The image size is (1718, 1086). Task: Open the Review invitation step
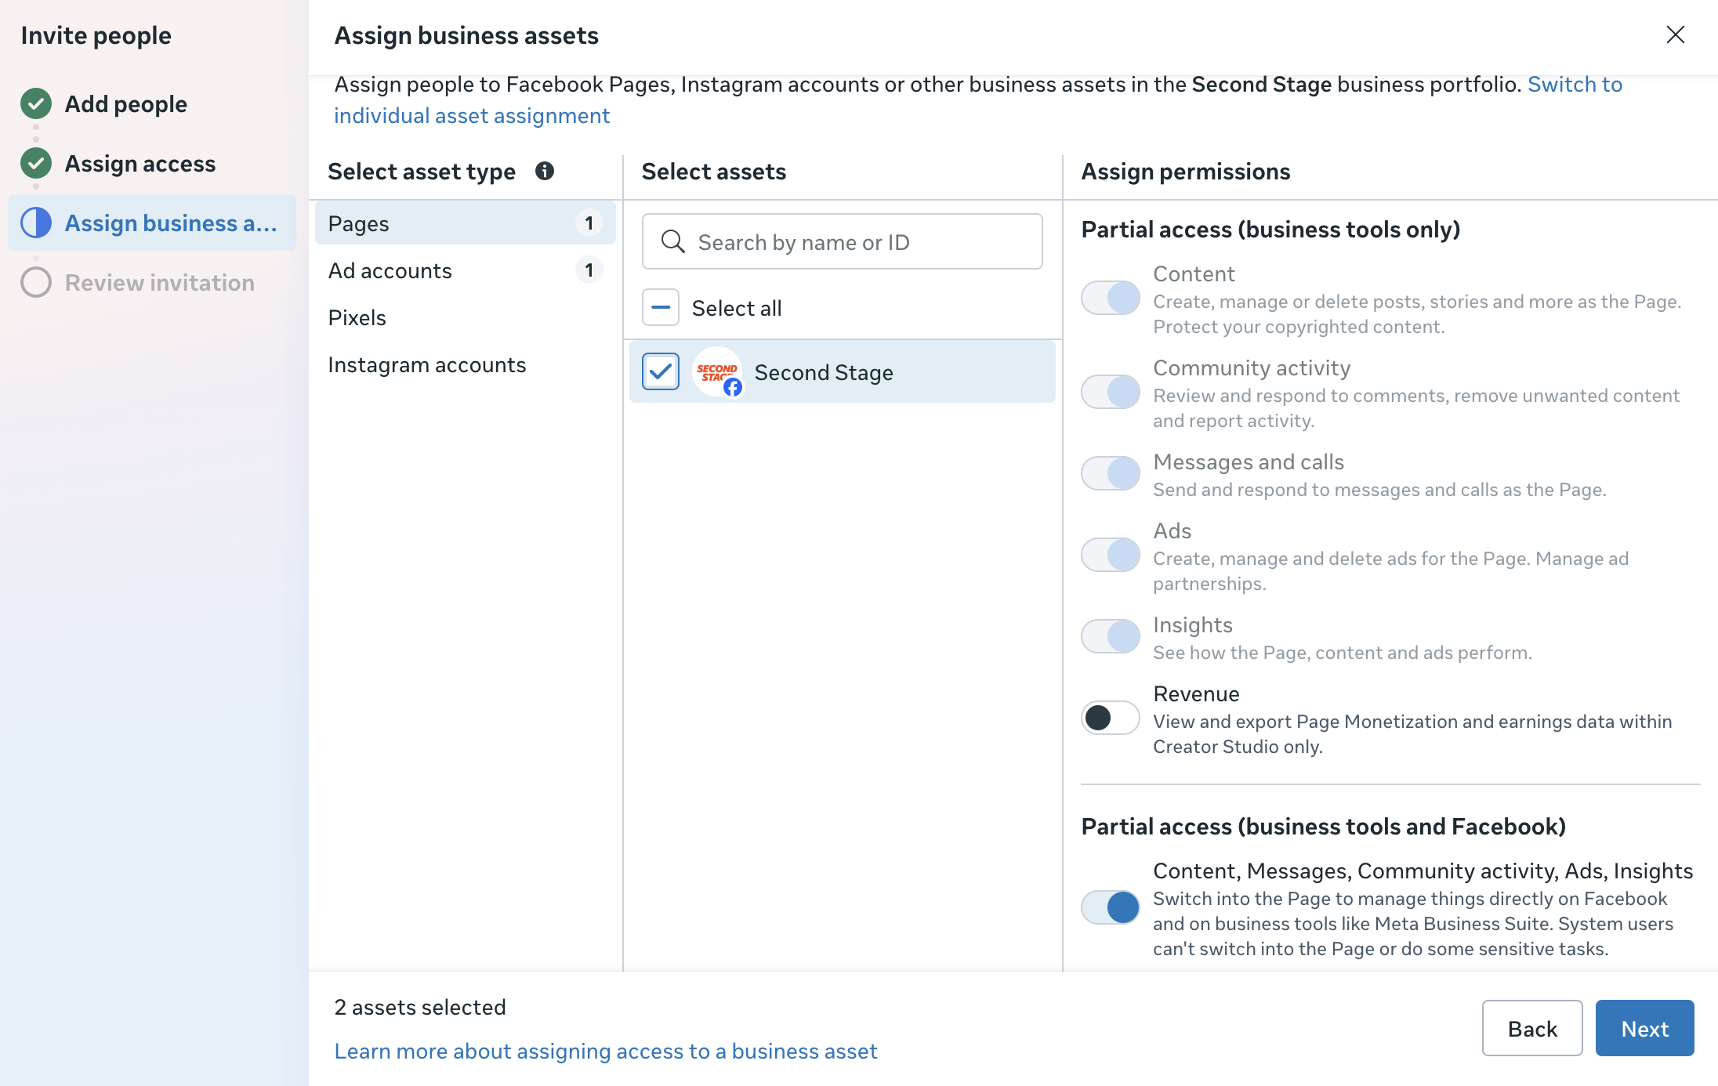[x=159, y=282]
